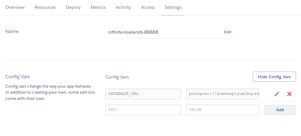Select the Settings tab
Viewport: 301px width, 136px height.
point(173,8)
